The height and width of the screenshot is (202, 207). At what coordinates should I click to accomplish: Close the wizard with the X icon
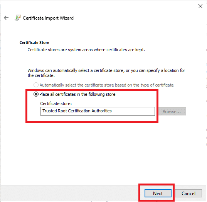(200, 6)
